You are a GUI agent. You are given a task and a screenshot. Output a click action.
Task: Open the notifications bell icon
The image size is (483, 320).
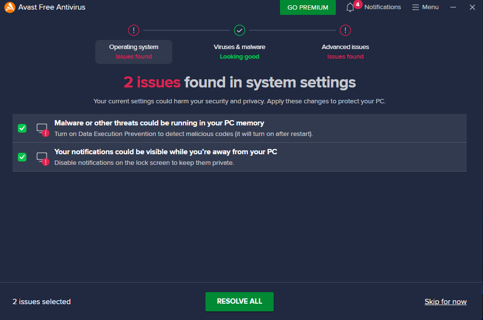coord(350,7)
